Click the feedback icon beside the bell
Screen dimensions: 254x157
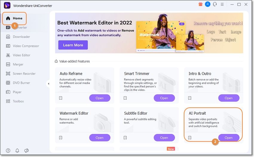[x=27, y=150]
